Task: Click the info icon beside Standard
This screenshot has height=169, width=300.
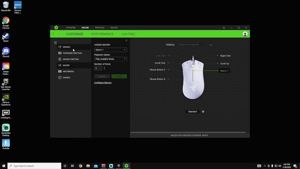Action: (x=203, y=112)
